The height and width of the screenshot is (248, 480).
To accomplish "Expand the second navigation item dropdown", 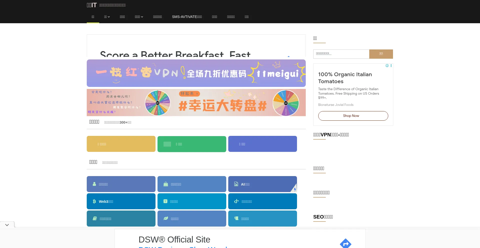I will 107,17.
